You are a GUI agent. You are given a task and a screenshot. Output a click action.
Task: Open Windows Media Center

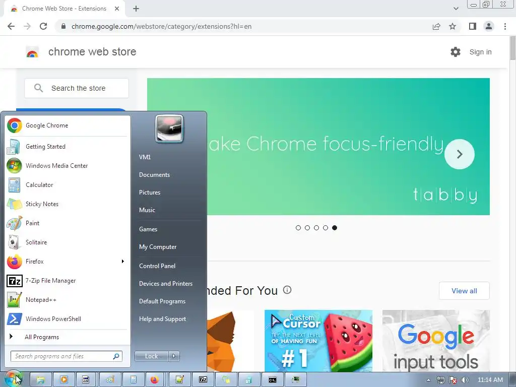(x=67, y=165)
